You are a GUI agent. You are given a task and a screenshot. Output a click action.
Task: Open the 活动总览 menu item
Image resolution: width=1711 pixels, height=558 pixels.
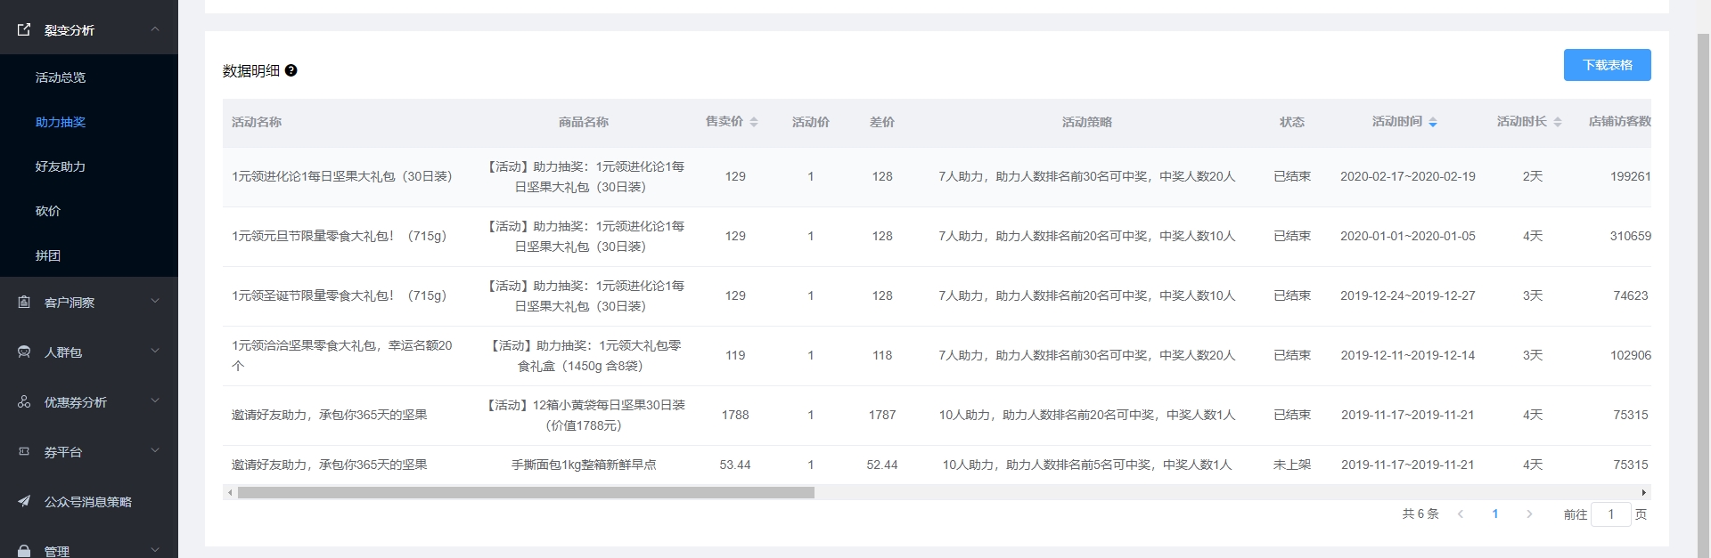click(x=61, y=77)
